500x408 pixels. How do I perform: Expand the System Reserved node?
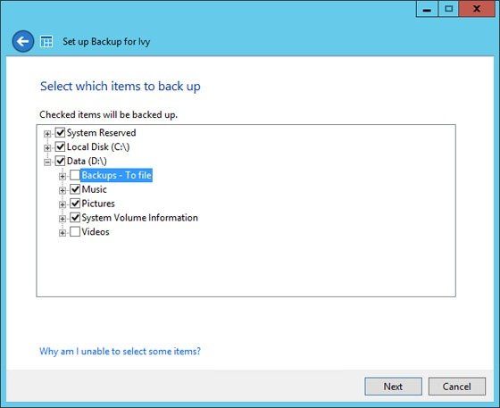(47, 134)
